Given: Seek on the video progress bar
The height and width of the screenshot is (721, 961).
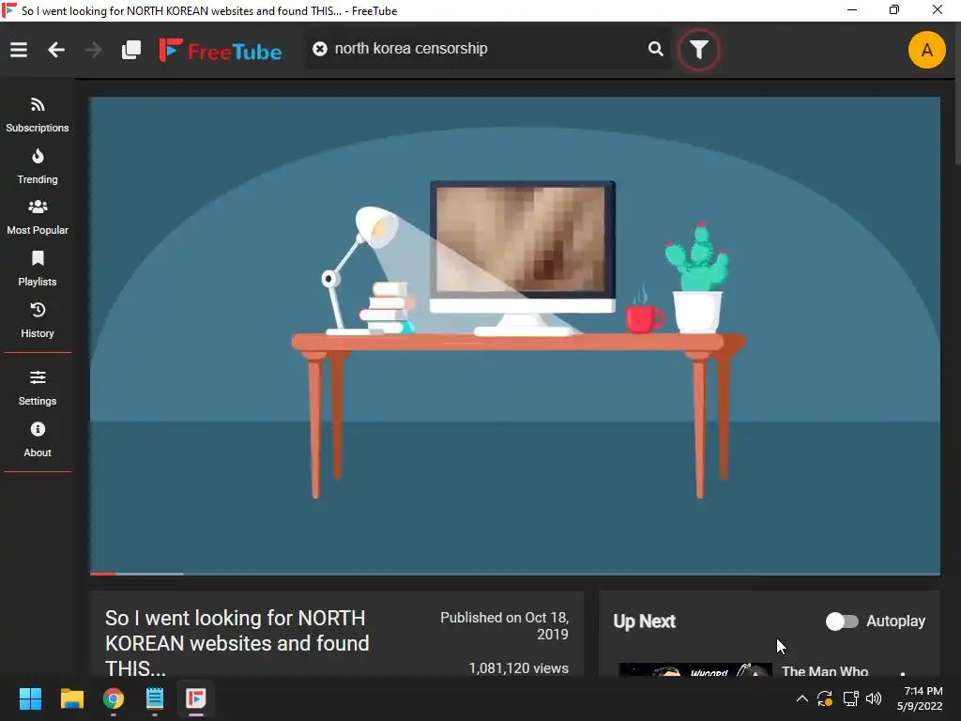Looking at the screenshot, I should (x=515, y=574).
